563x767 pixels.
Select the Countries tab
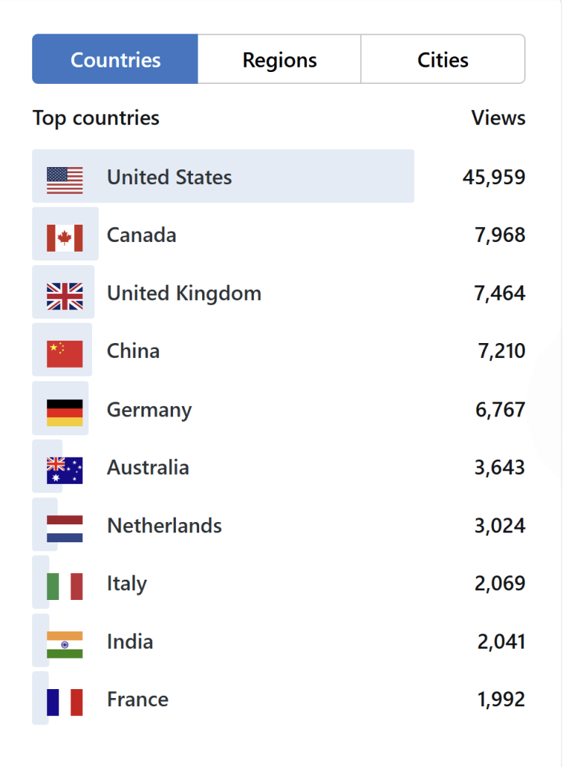(x=115, y=59)
